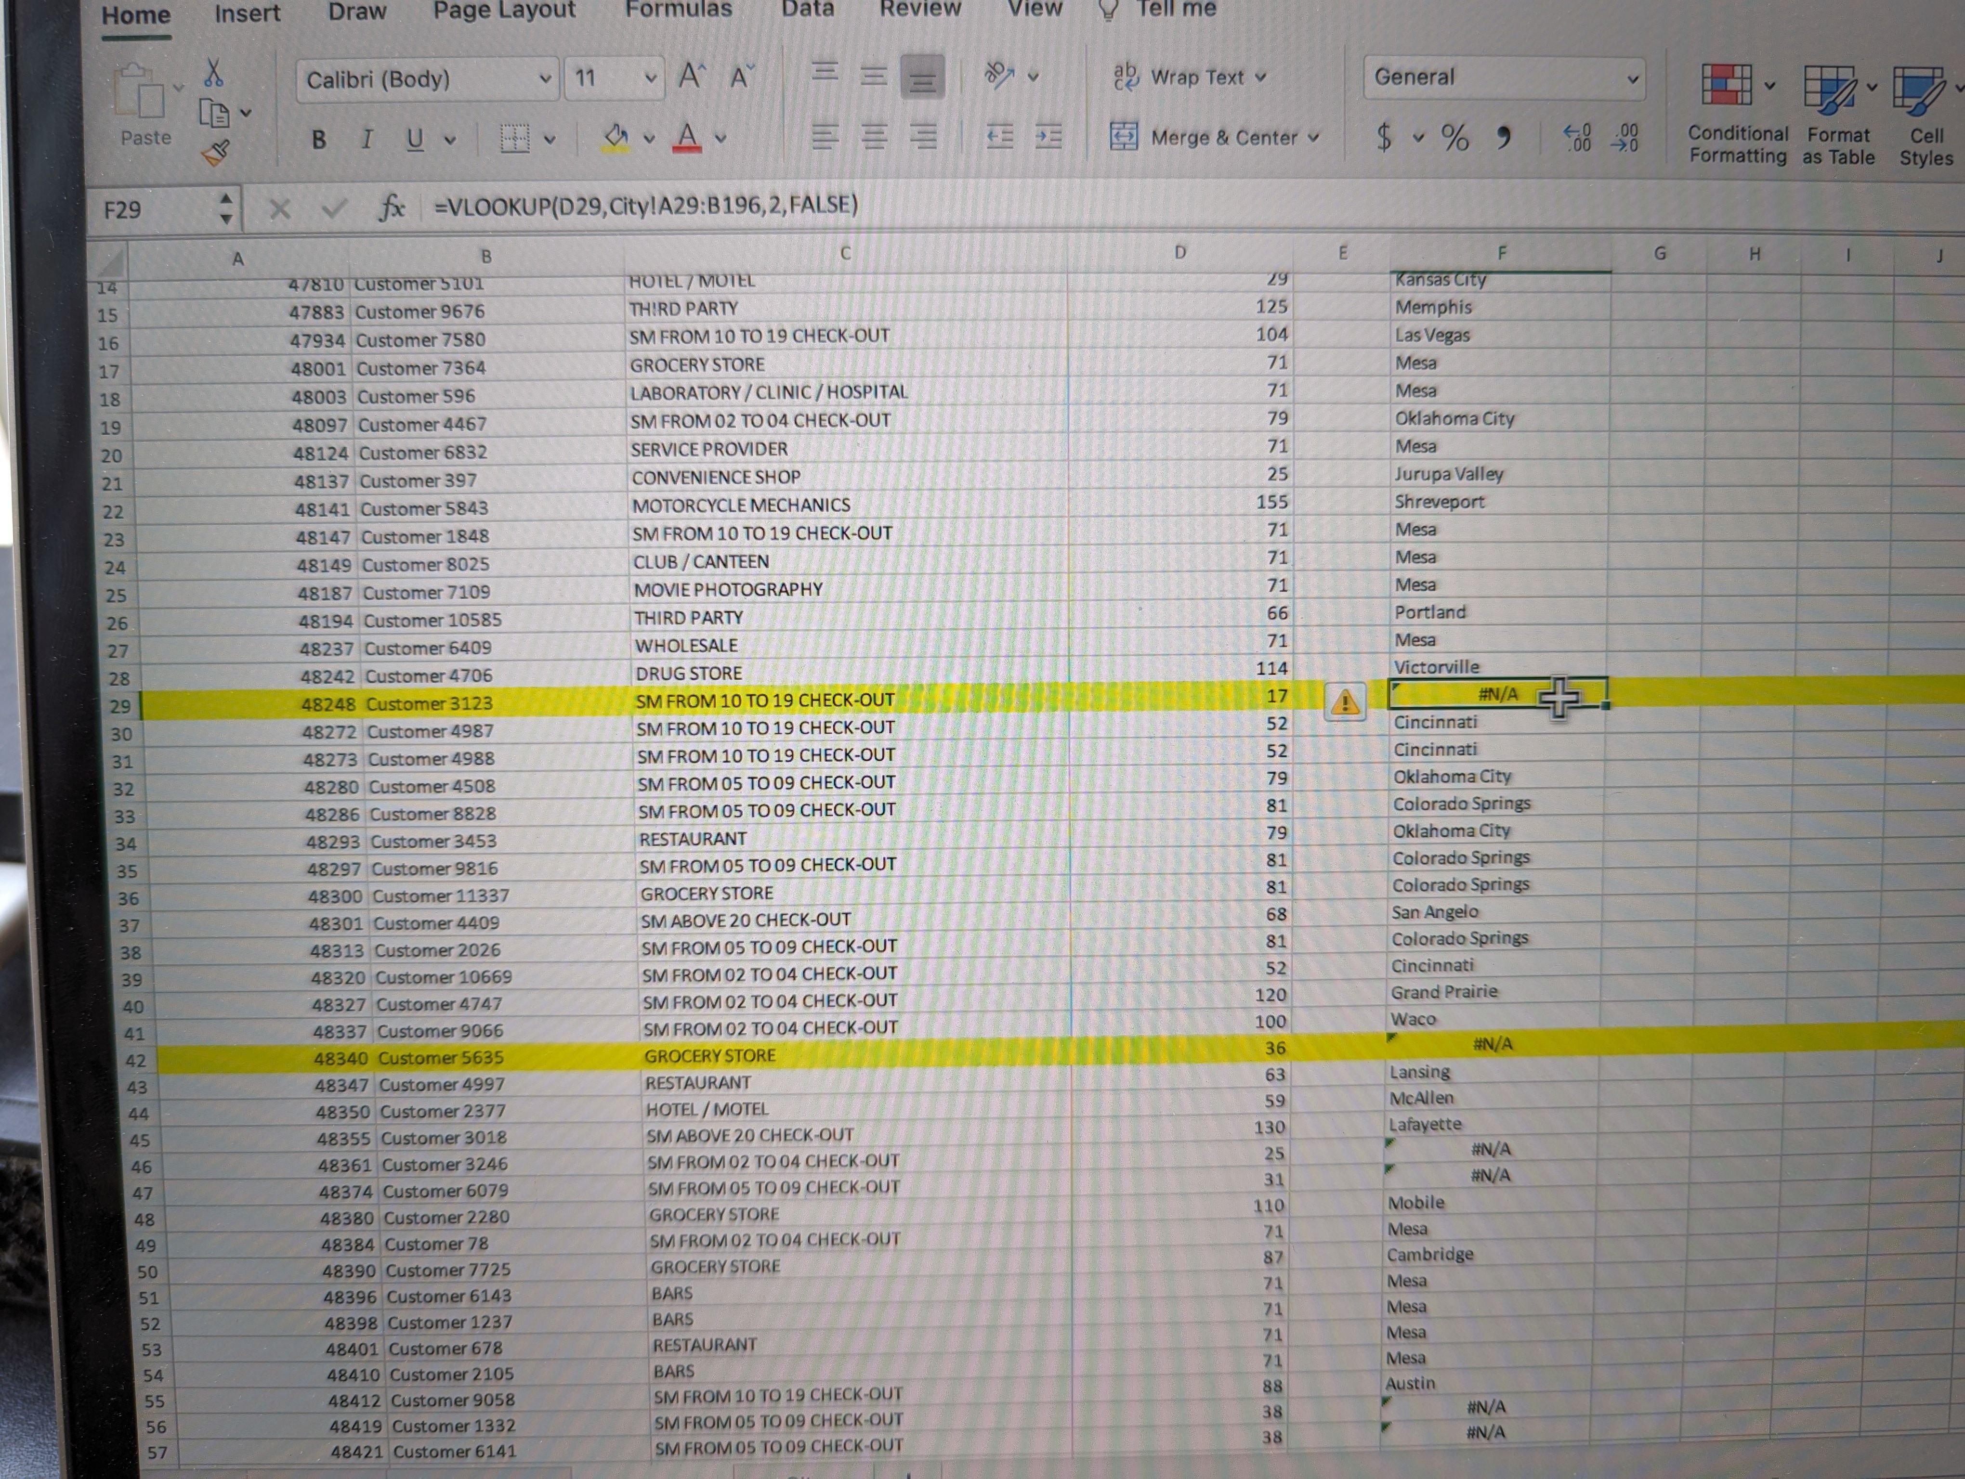1965x1479 pixels.
Task: Select the Format Painter brush
Action: point(216,154)
